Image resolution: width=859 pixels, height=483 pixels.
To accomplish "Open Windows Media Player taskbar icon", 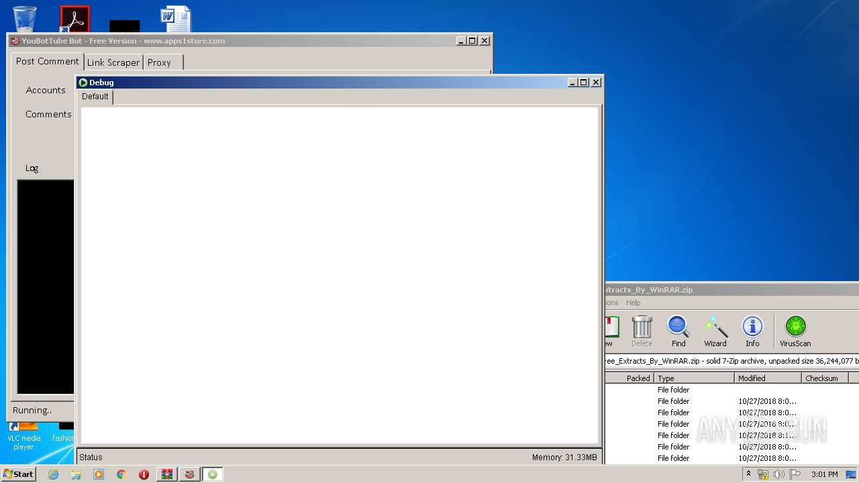I will 99,474.
